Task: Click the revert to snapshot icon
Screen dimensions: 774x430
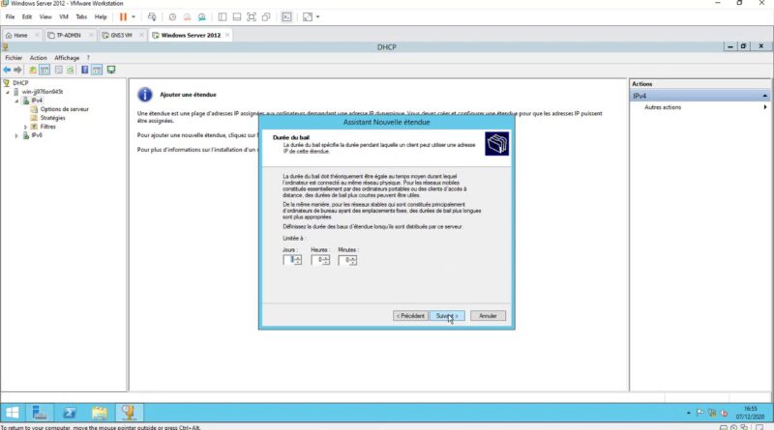Action: (187, 16)
